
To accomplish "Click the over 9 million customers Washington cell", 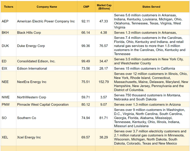I will click(151, 118).
